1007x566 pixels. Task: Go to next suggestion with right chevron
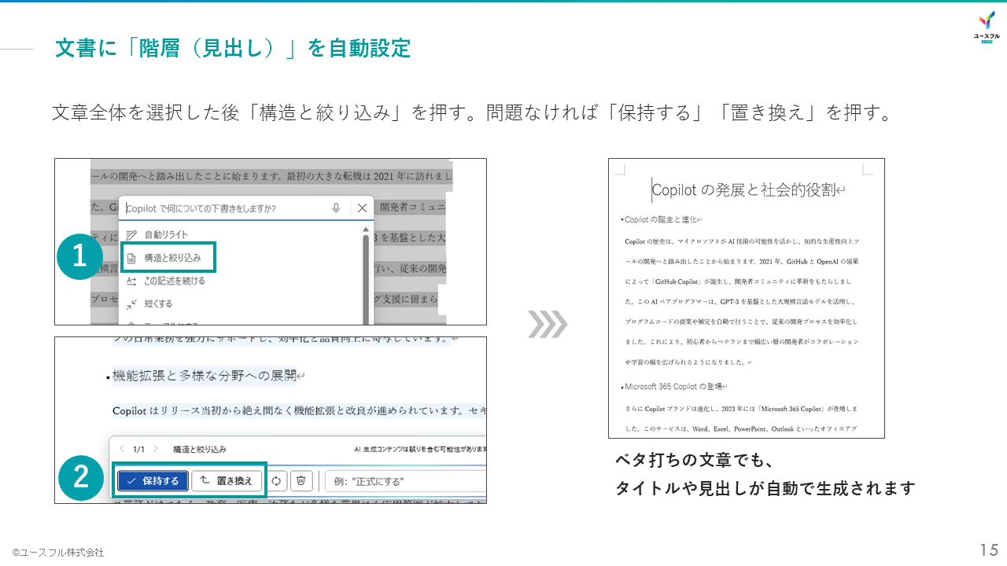pos(156,449)
